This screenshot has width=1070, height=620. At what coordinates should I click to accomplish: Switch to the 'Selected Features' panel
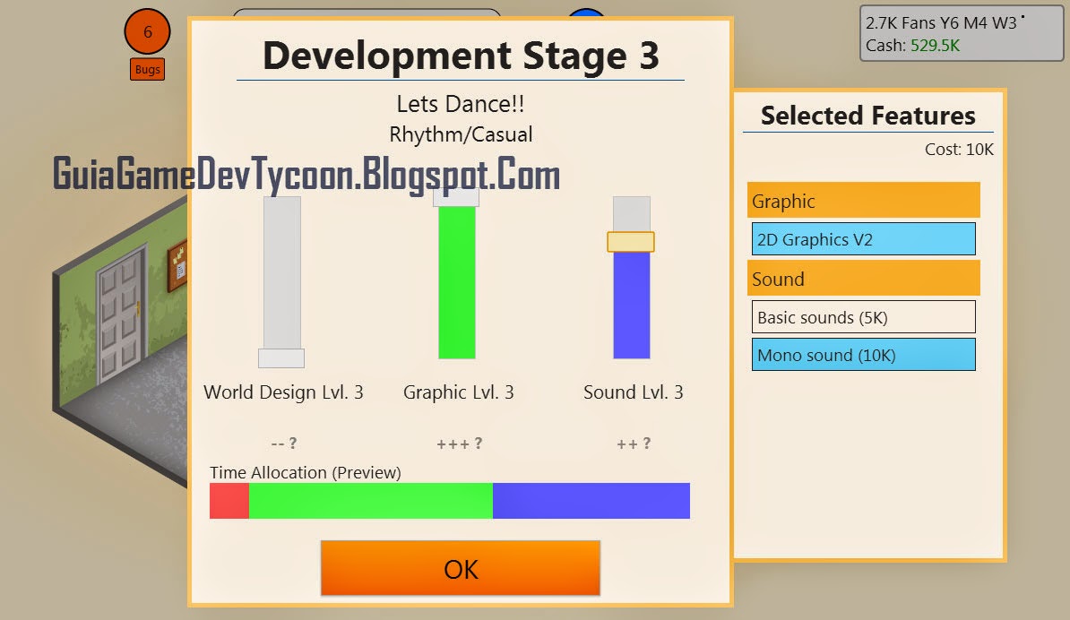point(866,116)
